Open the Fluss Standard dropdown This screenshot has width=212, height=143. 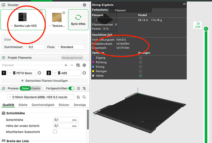pyautogui.click(x=70, y=47)
